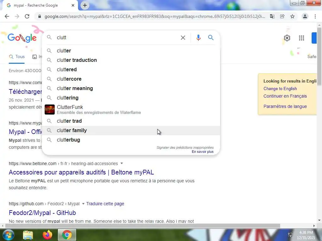The height and width of the screenshot is (241, 322).
Task: Click the address bar URL
Action: [155, 16]
